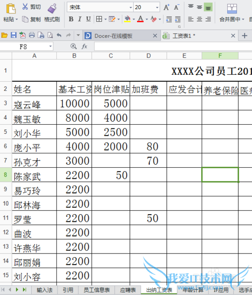The image size is (252, 295).
Task: Click the increase indent icon
Action: 177,19
